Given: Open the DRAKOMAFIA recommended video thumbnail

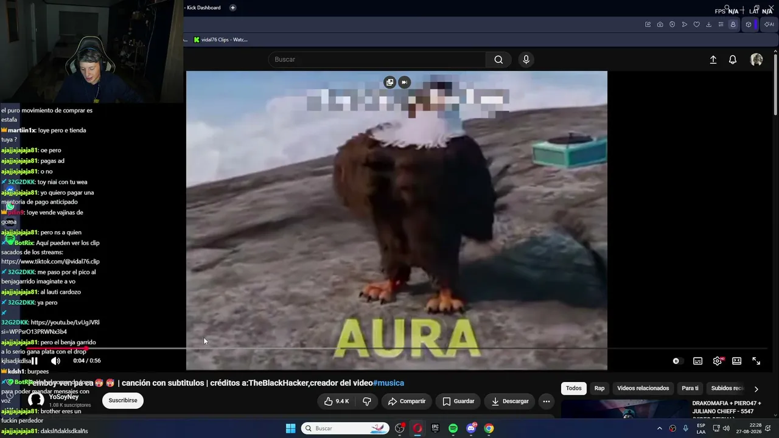Looking at the screenshot, I should (625, 409).
